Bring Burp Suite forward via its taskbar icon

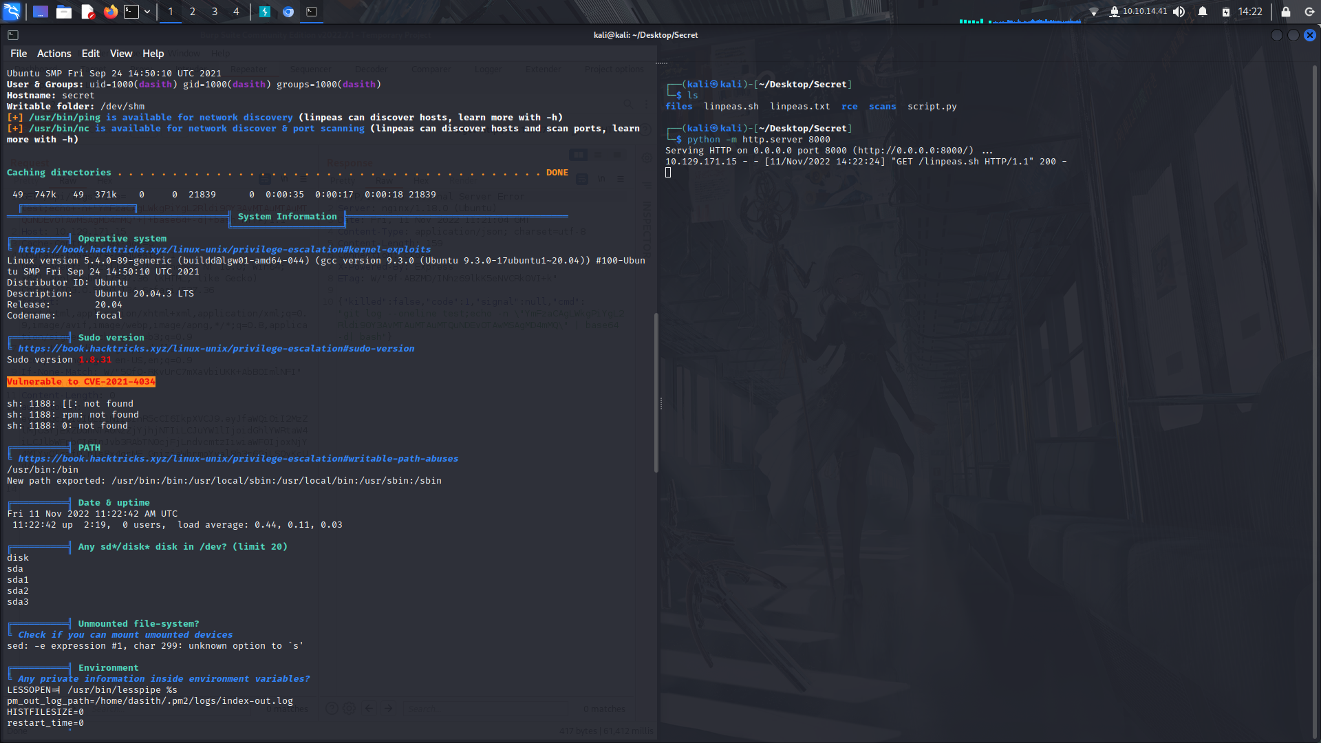tap(265, 12)
